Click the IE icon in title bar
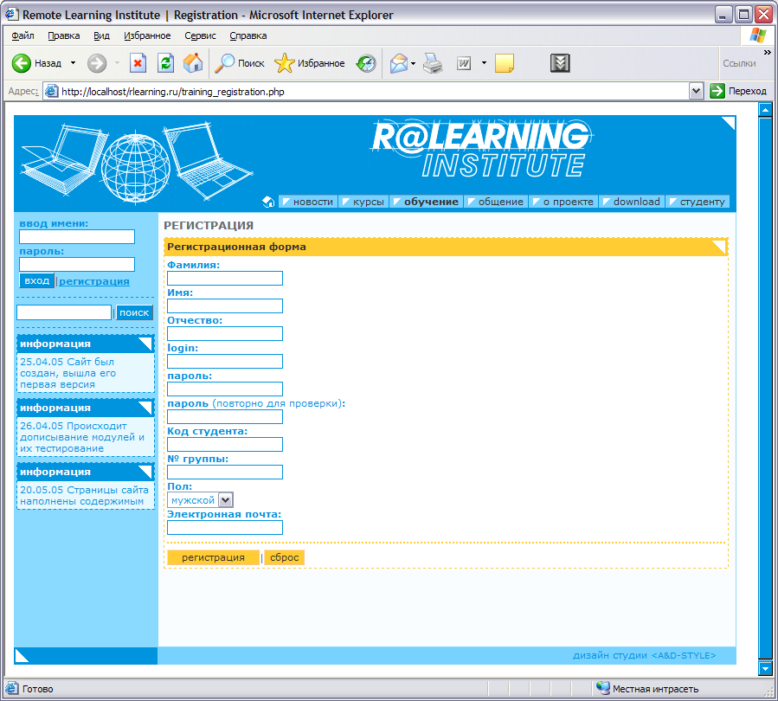This screenshot has width=778, height=701. click(x=12, y=15)
